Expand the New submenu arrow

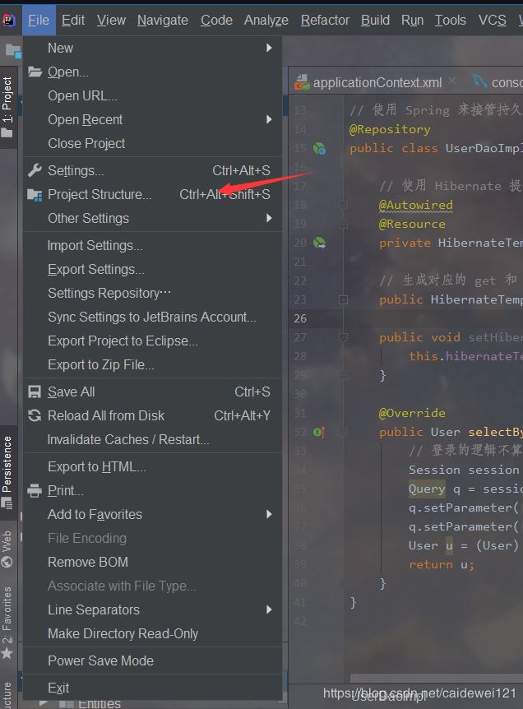(x=269, y=48)
